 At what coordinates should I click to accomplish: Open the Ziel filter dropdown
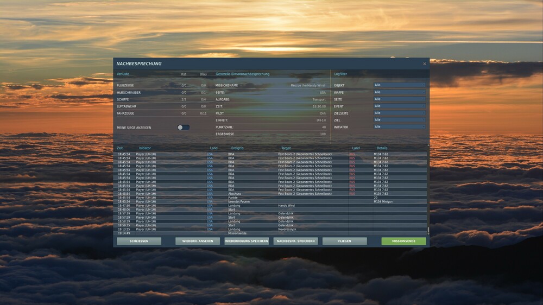point(399,120)
